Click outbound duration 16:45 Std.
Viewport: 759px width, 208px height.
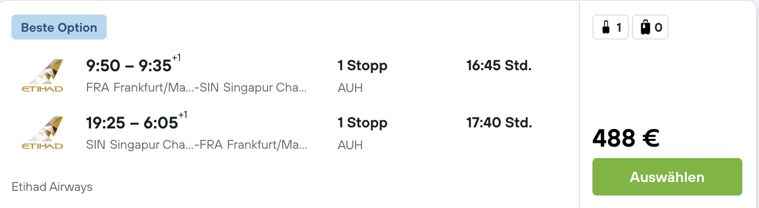[499, 66]
